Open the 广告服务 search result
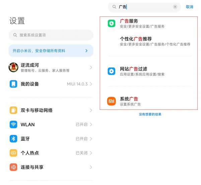Image resolution: width=201 pixels, height=185 pixels. tap(149, 24)
